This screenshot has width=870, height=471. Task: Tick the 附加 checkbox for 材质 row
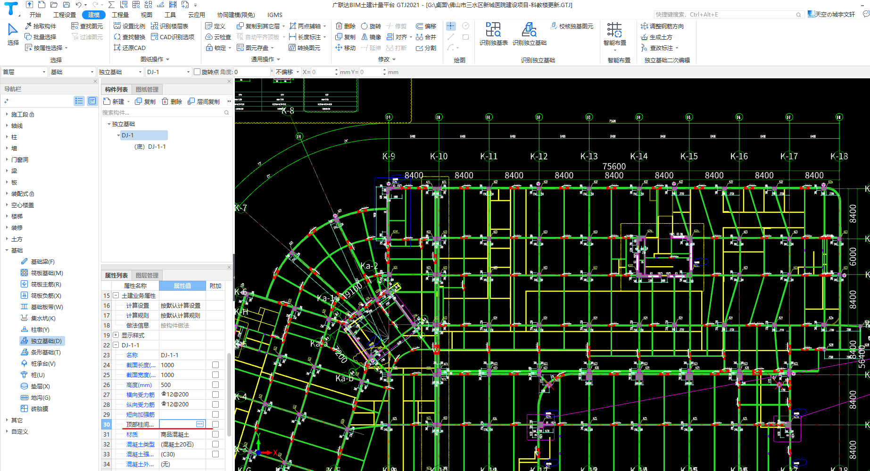(x=215, y=434)
